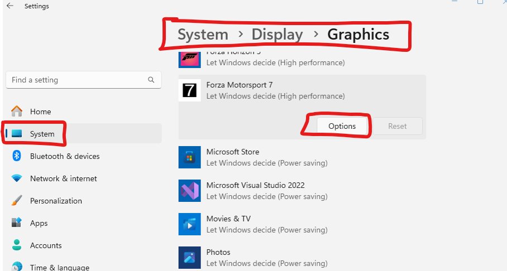Open Network & internet settings
Viewport: 507px width, 271px height.
click(x=84, y=178)
